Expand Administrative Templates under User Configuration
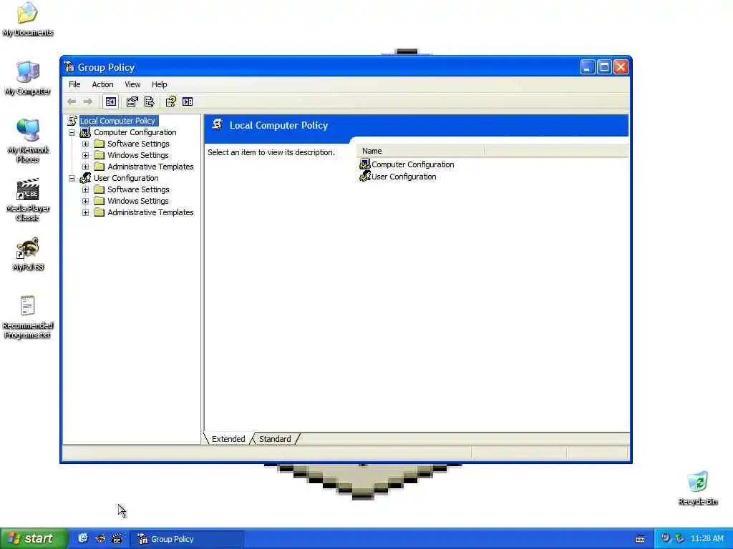Screen dimensions: 733x549 click(x=86, y=212)
